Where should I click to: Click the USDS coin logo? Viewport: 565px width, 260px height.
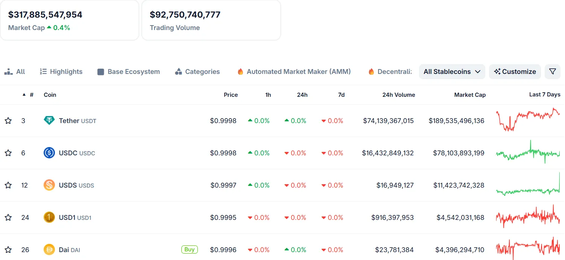[x=49, y=185]
